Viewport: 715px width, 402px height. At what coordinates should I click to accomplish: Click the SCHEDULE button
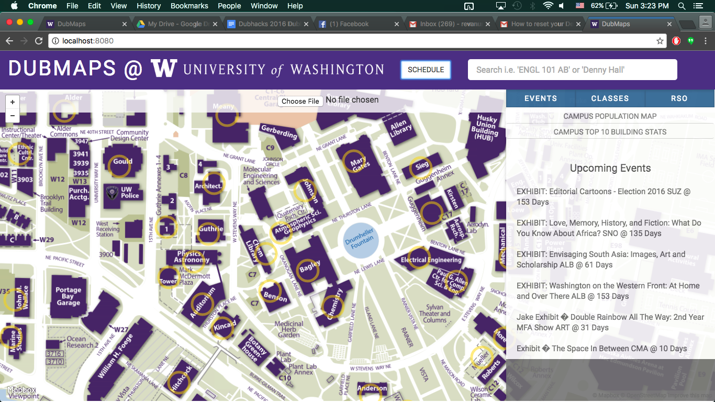(426, 70)
